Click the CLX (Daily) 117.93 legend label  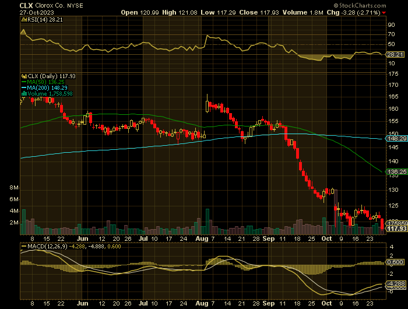51,76
